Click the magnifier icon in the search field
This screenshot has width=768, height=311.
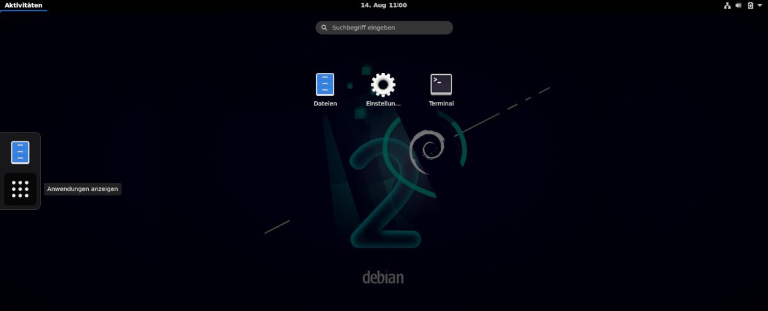pyautogui.click(x=324, y=28)
